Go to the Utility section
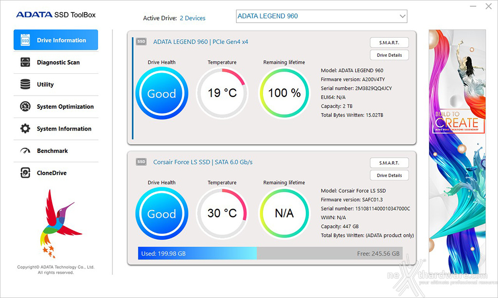 tap(56, 84)
